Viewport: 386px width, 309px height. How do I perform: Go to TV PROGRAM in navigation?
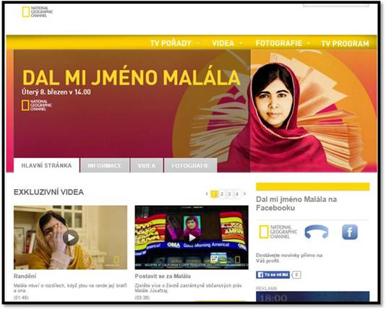345,43
